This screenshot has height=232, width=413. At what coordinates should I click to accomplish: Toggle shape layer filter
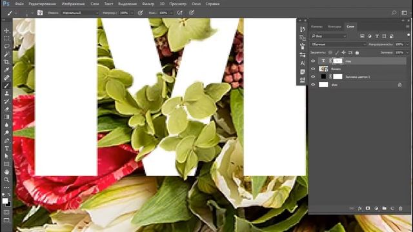pos(385,36)
